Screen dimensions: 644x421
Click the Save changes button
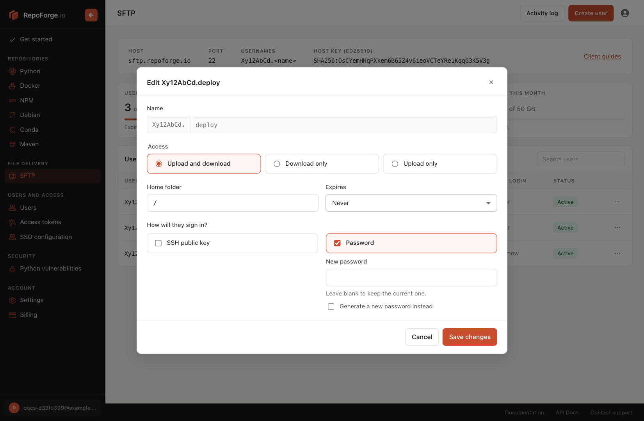point(470,337)
